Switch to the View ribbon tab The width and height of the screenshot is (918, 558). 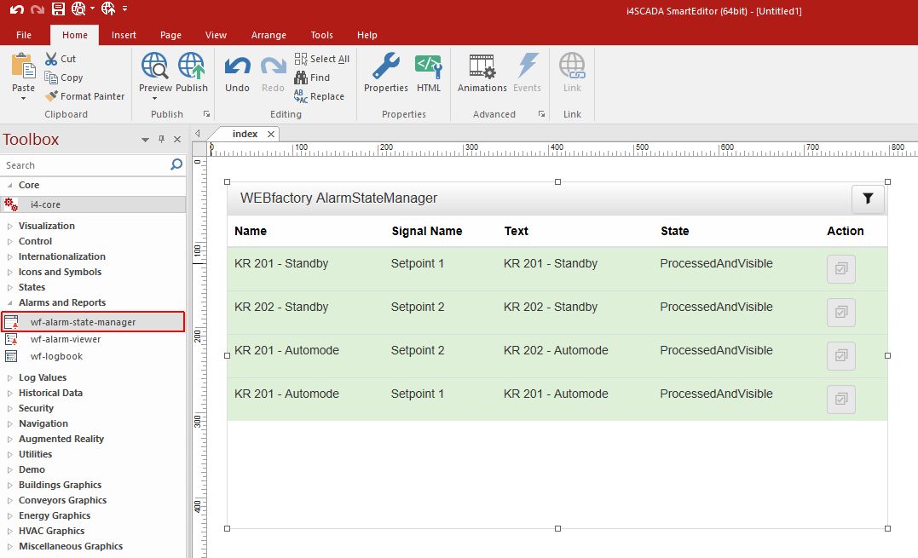point(216,35)
